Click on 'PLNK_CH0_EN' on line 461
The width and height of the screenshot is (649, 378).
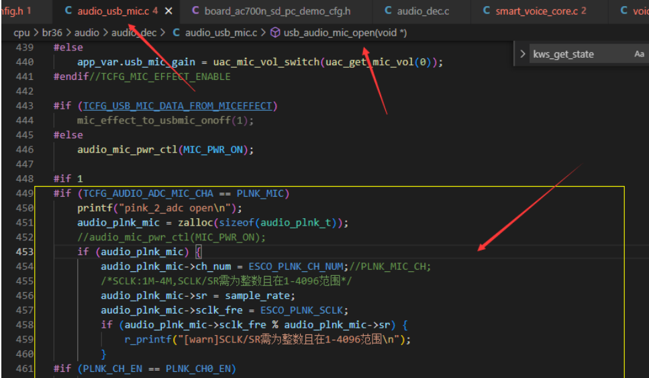198,369
